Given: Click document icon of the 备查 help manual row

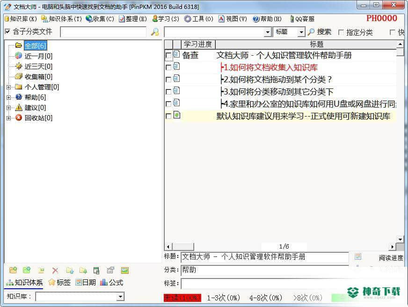Looking at the screenshot, I should 176,54.
